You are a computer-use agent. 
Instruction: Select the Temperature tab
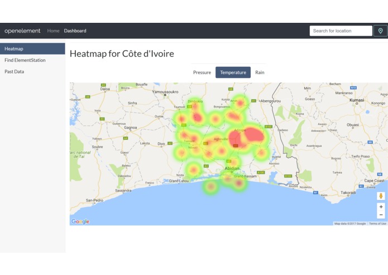tap(233, 72)
